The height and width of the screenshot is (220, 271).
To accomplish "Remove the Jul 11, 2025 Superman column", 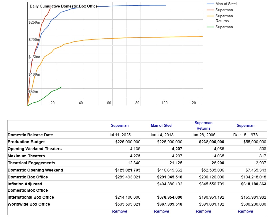I will pos(119,211).
